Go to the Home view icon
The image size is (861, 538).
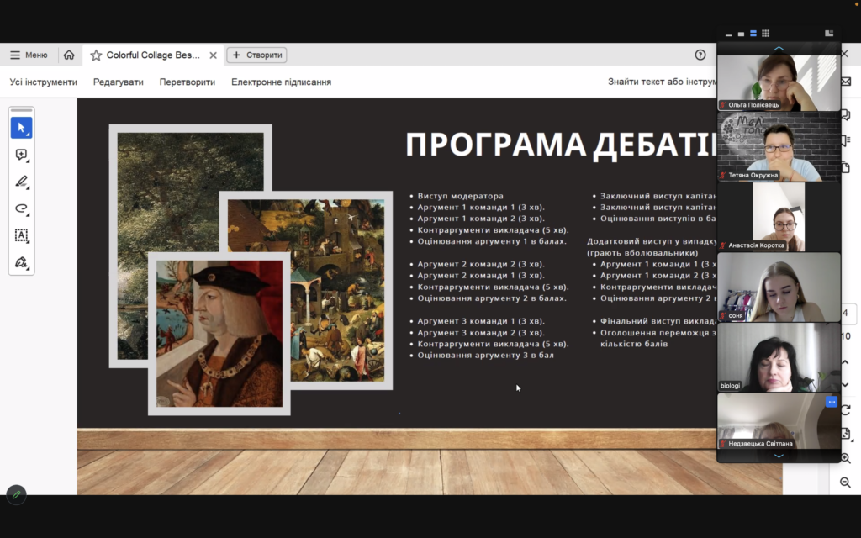click(x=69, y=55)
